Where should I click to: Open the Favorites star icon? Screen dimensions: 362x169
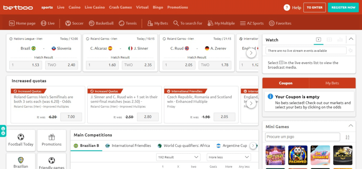271,23
